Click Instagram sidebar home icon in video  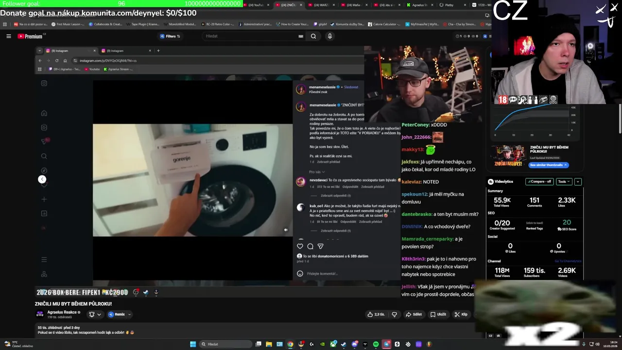click(44, 113)
